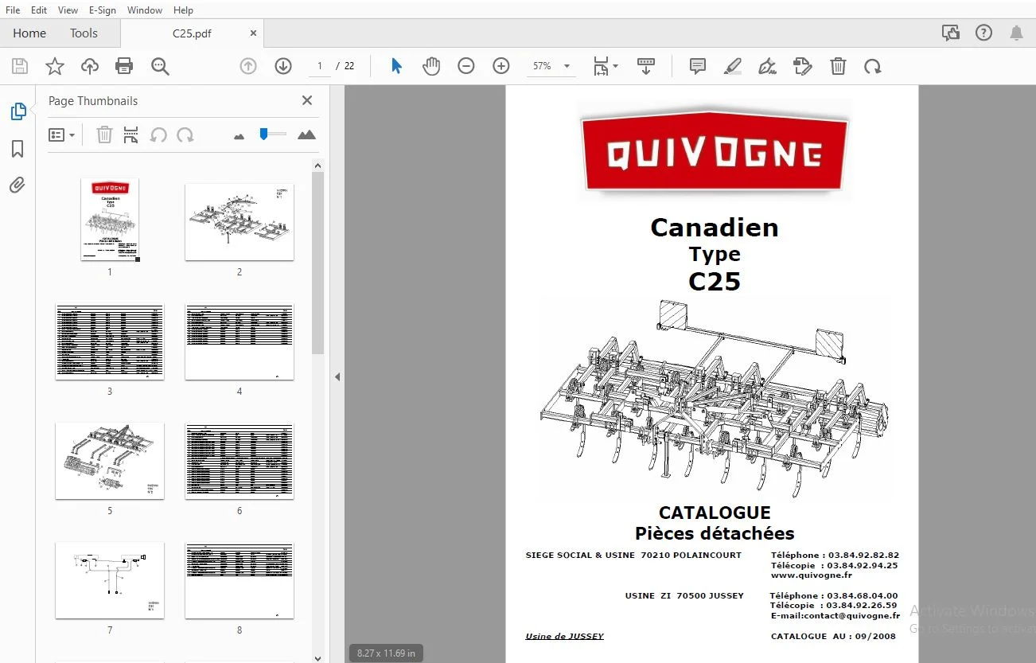Add a comment with the speech bubble icon
This screenshot has height=663, width=1036.
coord(698,67)
